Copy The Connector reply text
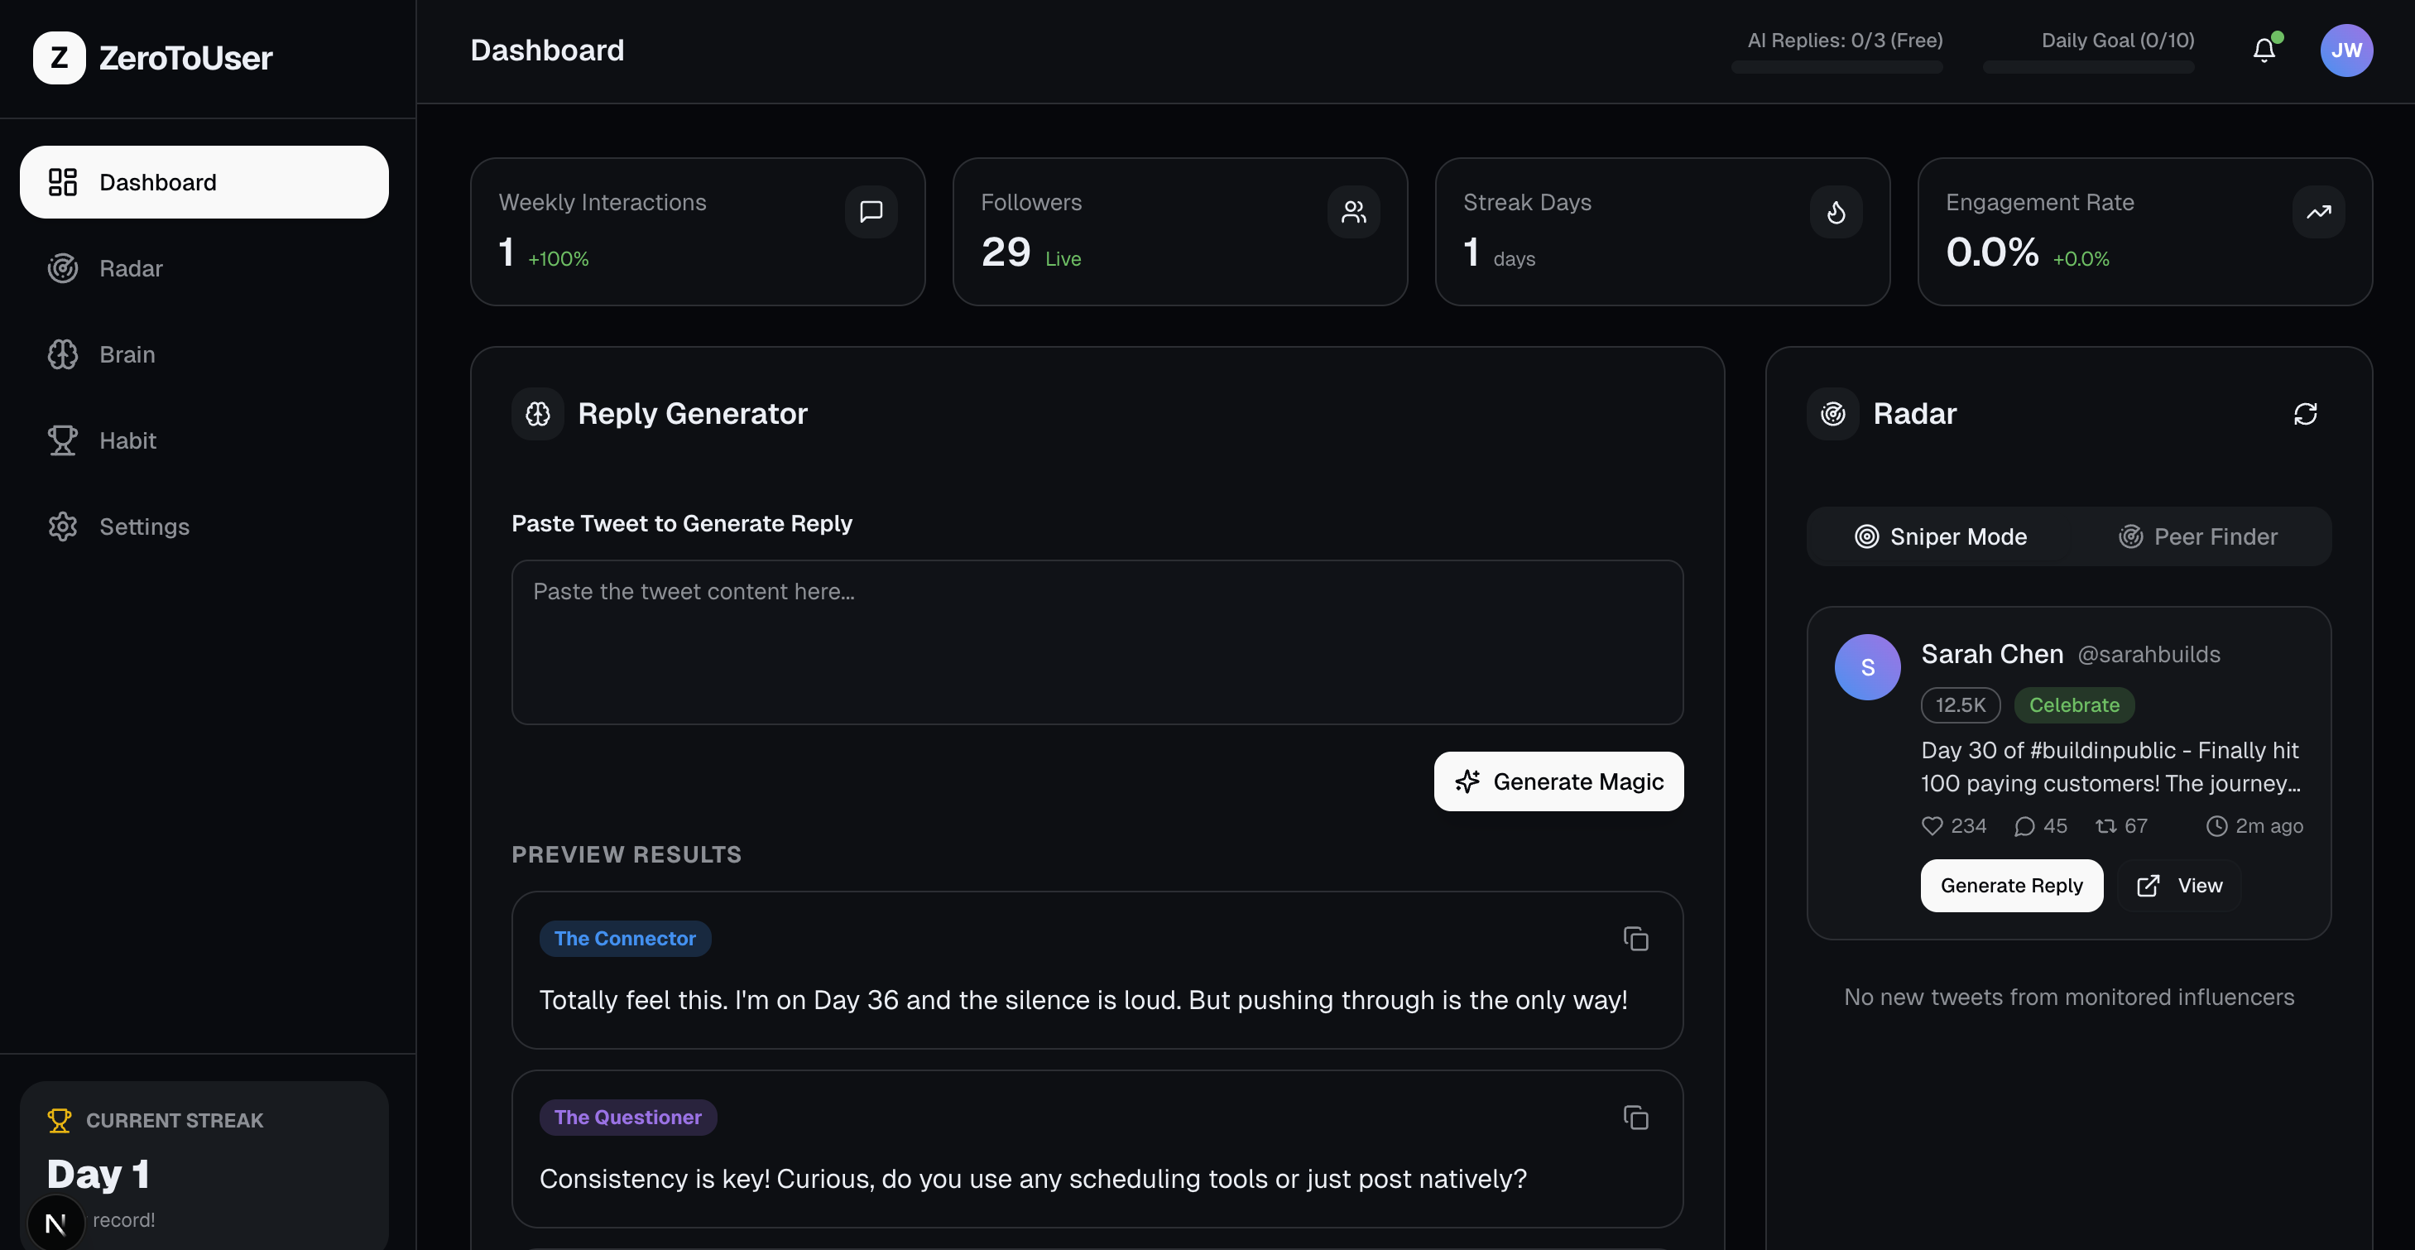This screenshot has height=1250, width=2415. pyautogui.click(x=1636, y=939)
